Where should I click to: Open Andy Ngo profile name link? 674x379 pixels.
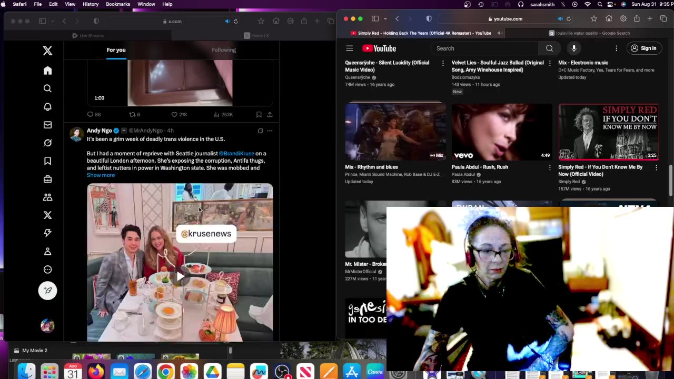point(99,131)
